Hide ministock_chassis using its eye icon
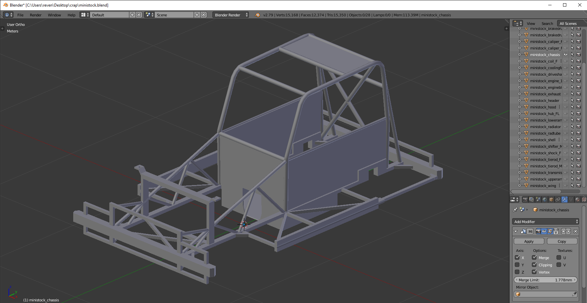This screenshot has height=303, width=587. [566, 55]
